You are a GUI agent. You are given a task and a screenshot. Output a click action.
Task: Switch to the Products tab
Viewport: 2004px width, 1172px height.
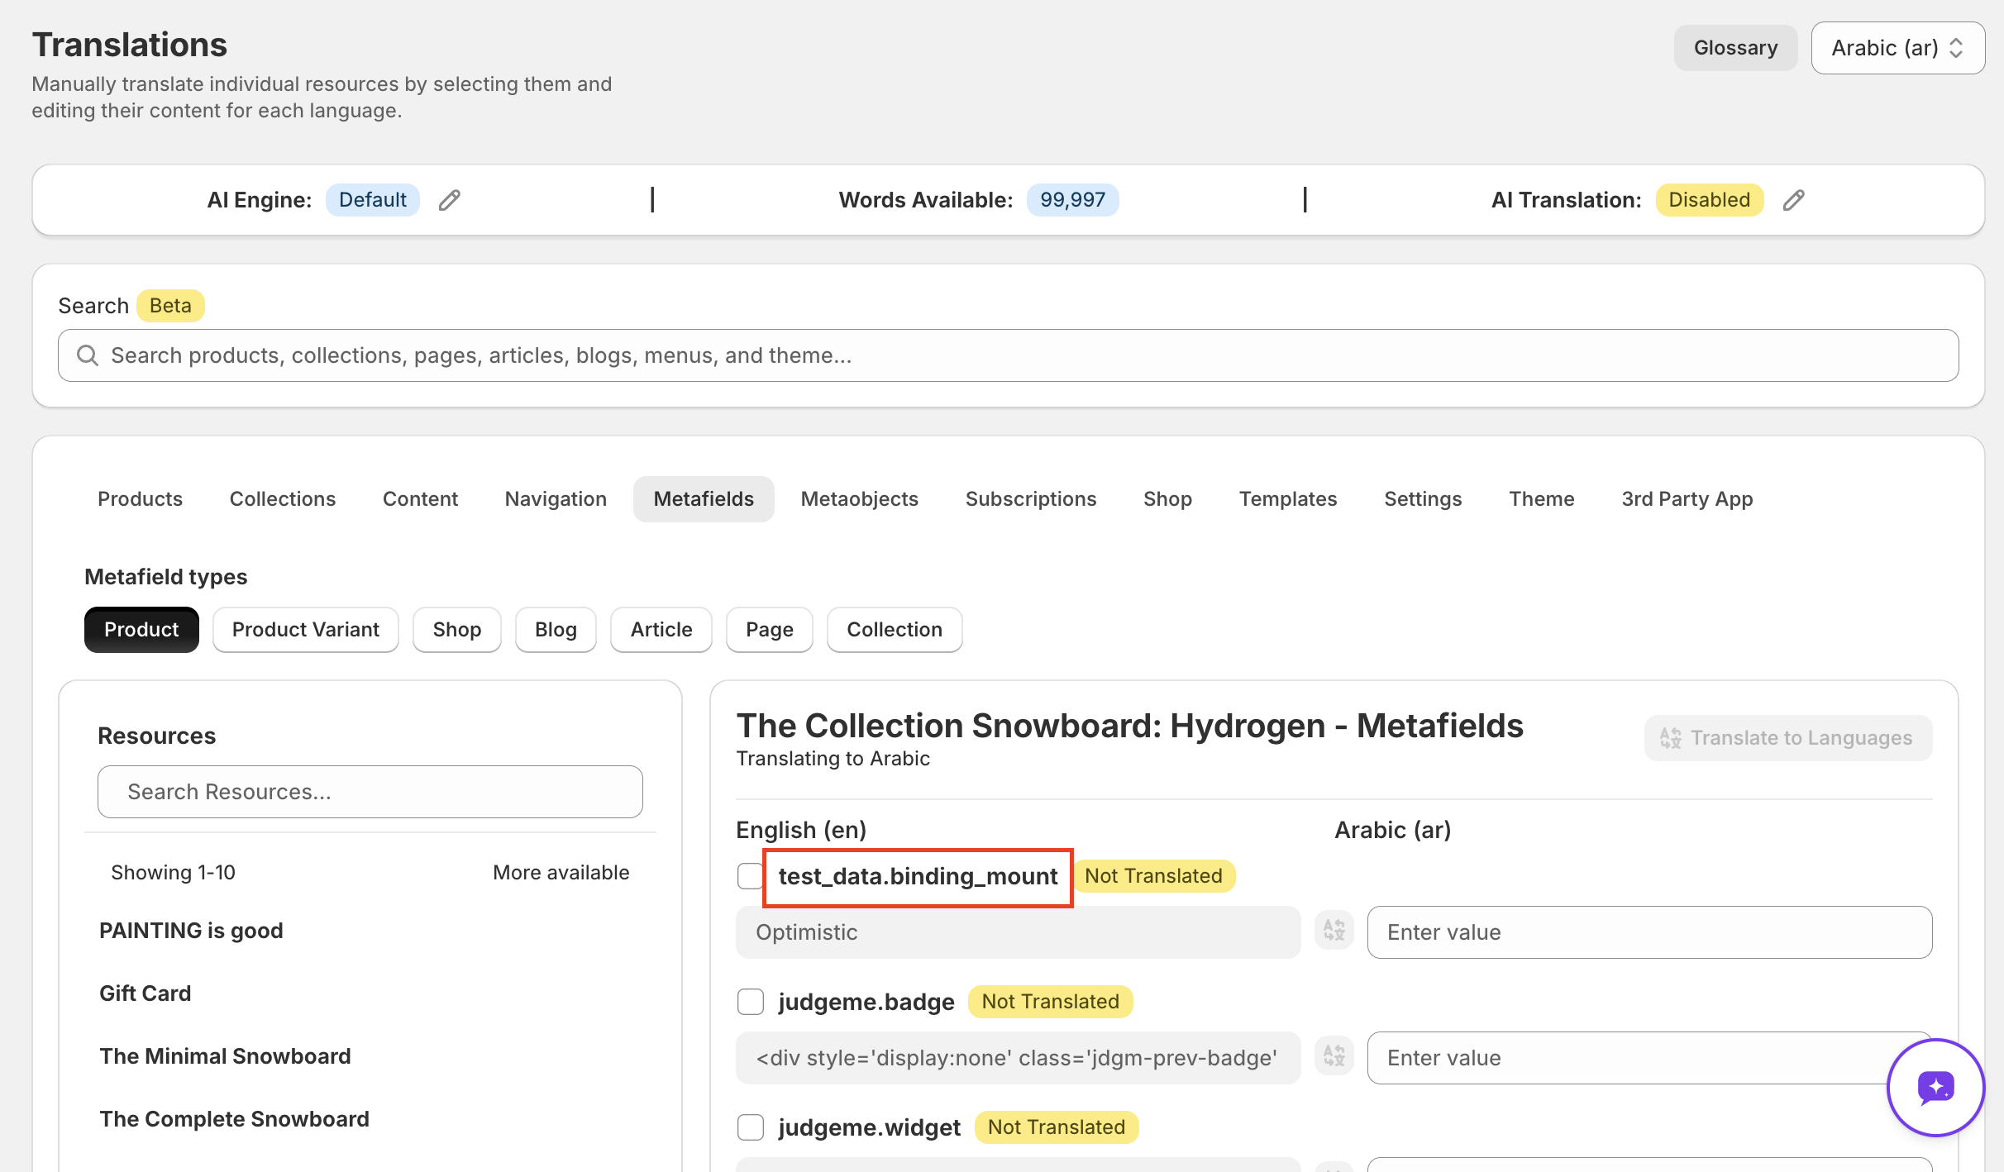[x=140, y=499]
